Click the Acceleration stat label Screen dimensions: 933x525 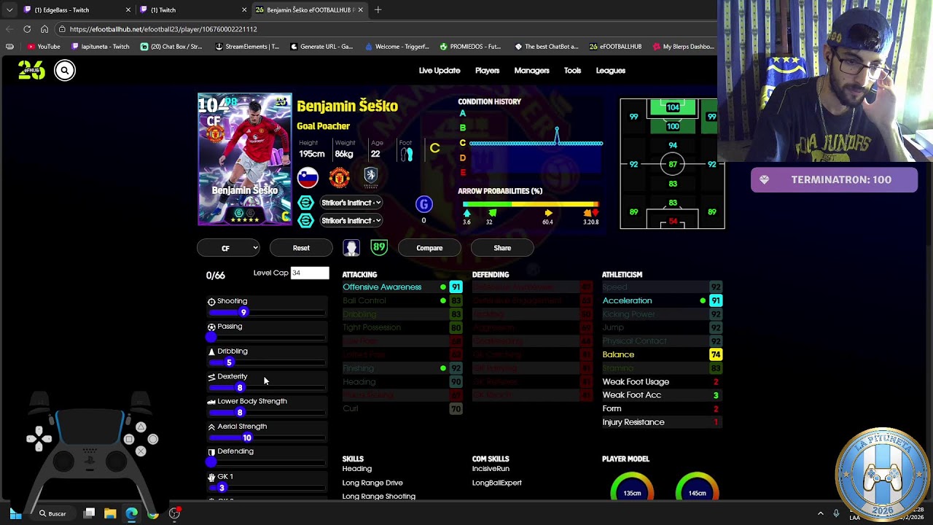pos(627,300)
